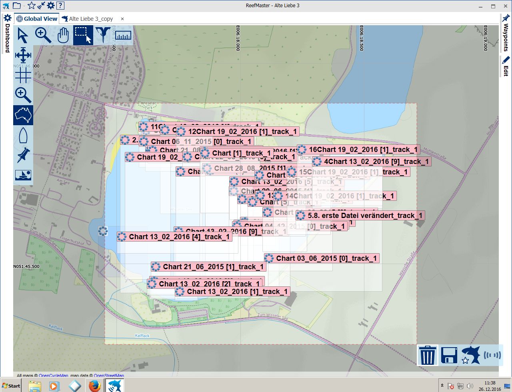Activate the zoom magnifier tool in top toolbar
Image resolution: width=512 pixels, height=392 pixels.
coord(43,36)
